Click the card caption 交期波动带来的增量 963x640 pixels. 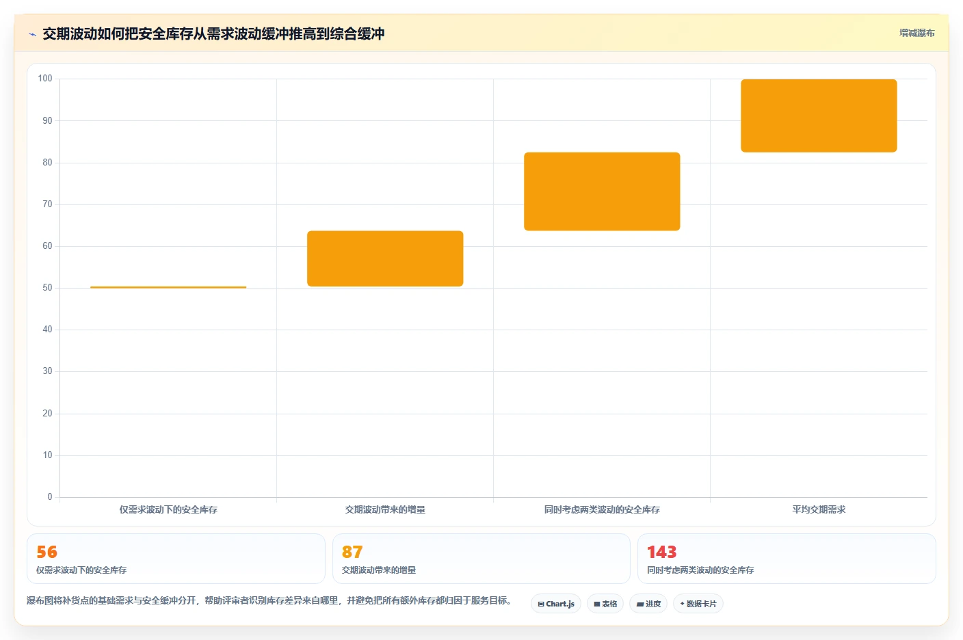point(379,570)
